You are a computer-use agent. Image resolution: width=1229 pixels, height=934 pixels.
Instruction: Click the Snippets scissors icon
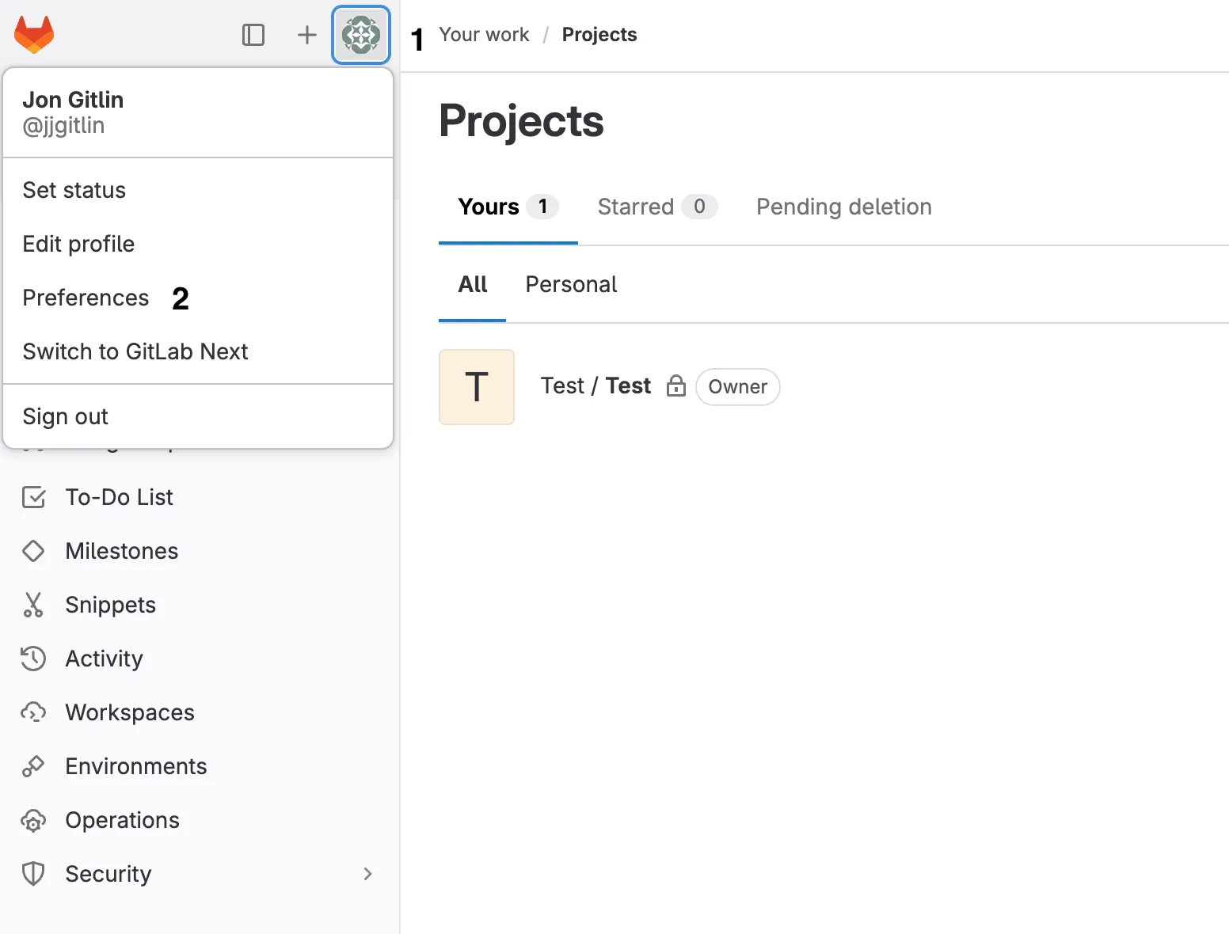(33, 605)
